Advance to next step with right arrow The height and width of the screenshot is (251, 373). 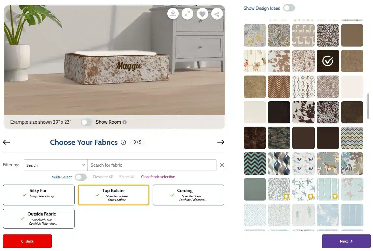click(221, 142)
